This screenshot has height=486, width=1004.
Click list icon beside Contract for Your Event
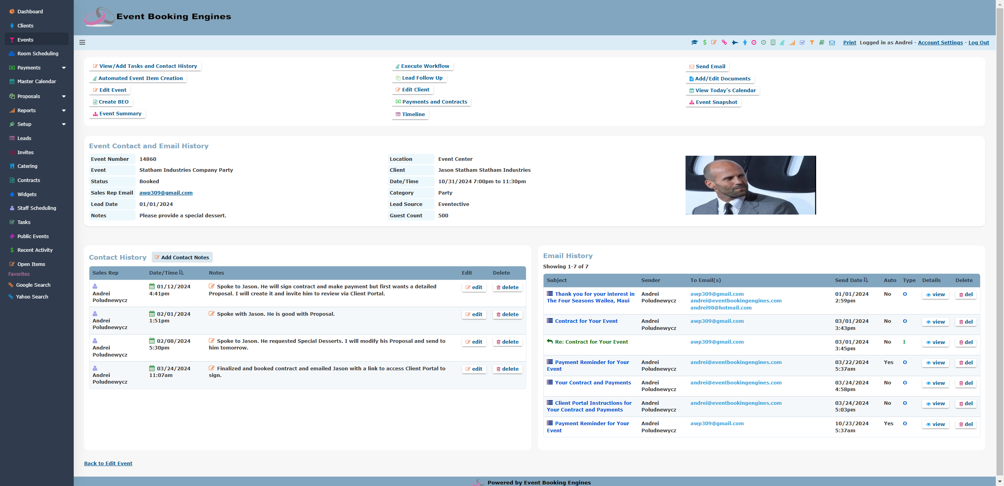(550, 320)
